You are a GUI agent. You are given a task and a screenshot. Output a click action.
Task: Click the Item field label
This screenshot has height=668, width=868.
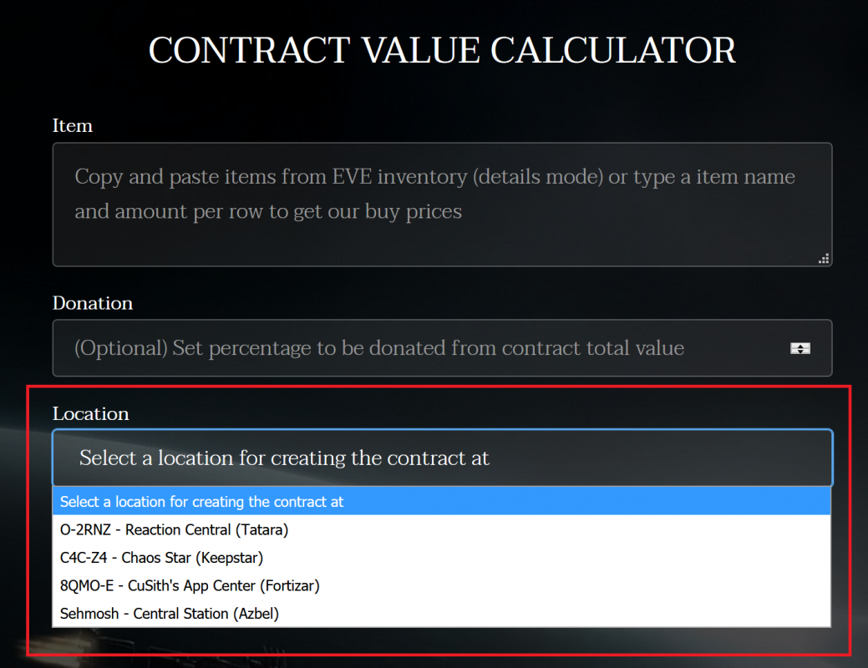(x=73, y=126)
